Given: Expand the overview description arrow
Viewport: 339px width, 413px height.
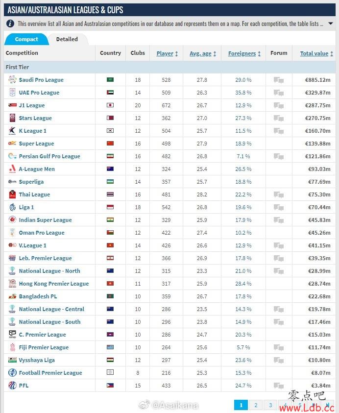Looking at the screenshot, I should pyautogui.click(x=331, y=24).
